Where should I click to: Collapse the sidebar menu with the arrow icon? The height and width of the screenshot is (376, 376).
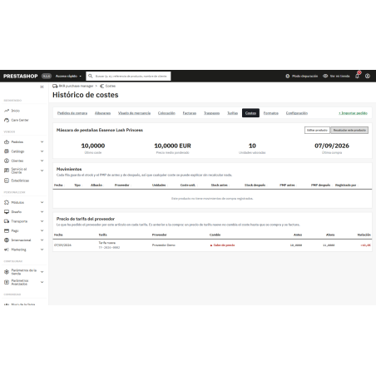[42, 87]
